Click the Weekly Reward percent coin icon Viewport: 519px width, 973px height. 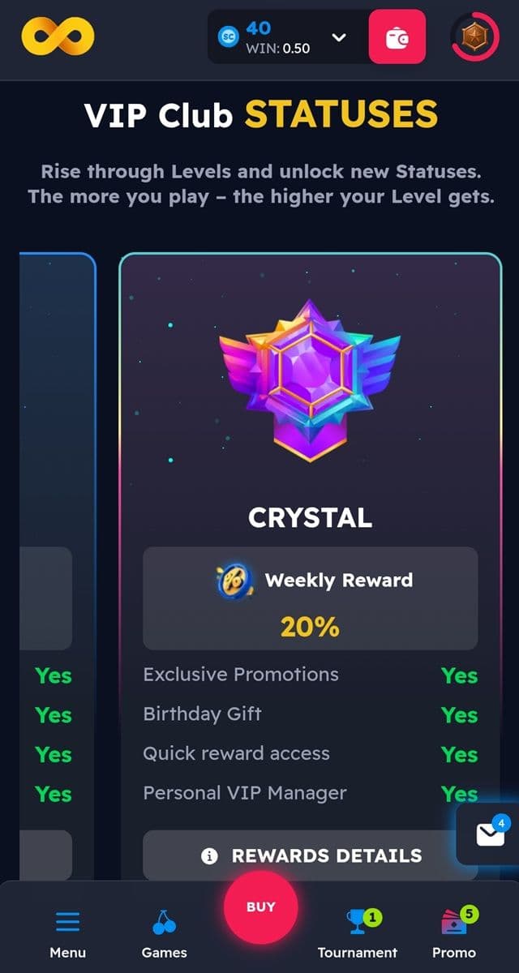(x=231, y=581)
